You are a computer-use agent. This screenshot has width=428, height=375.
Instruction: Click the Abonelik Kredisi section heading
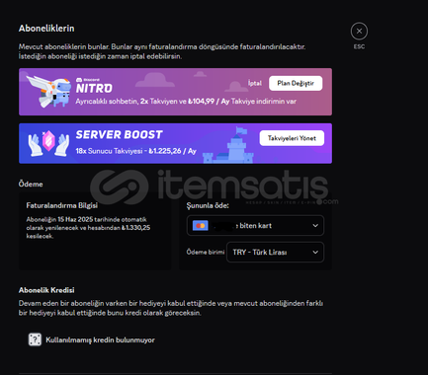46,290
